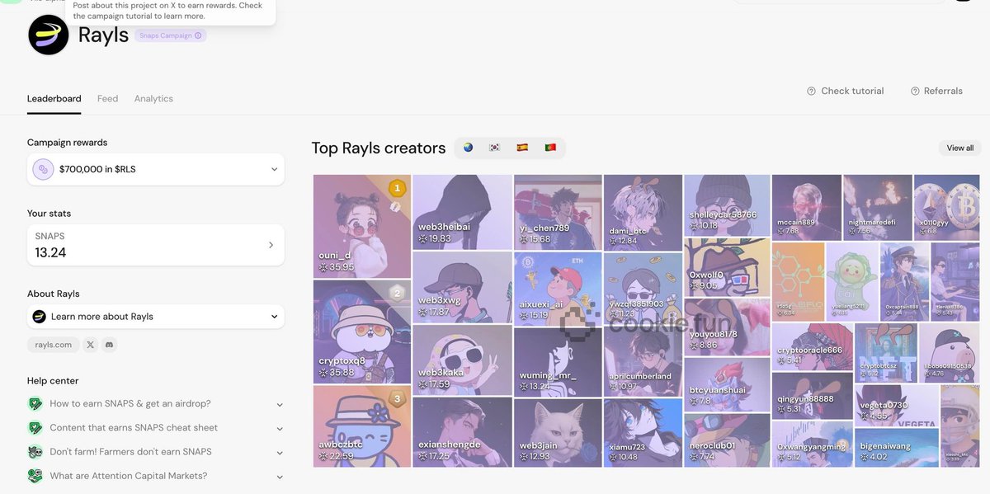Switch to the Analytics tab

(x=153, y=99)
